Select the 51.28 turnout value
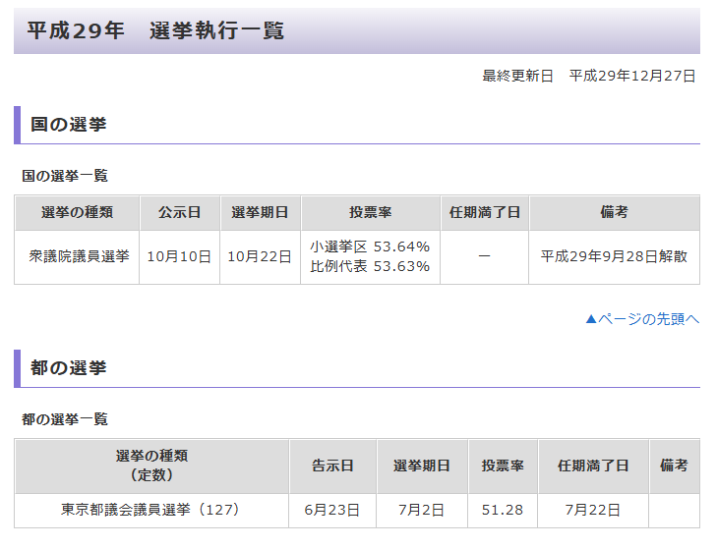The width and height of the screenshot is (717, 548). pos(502,510)
